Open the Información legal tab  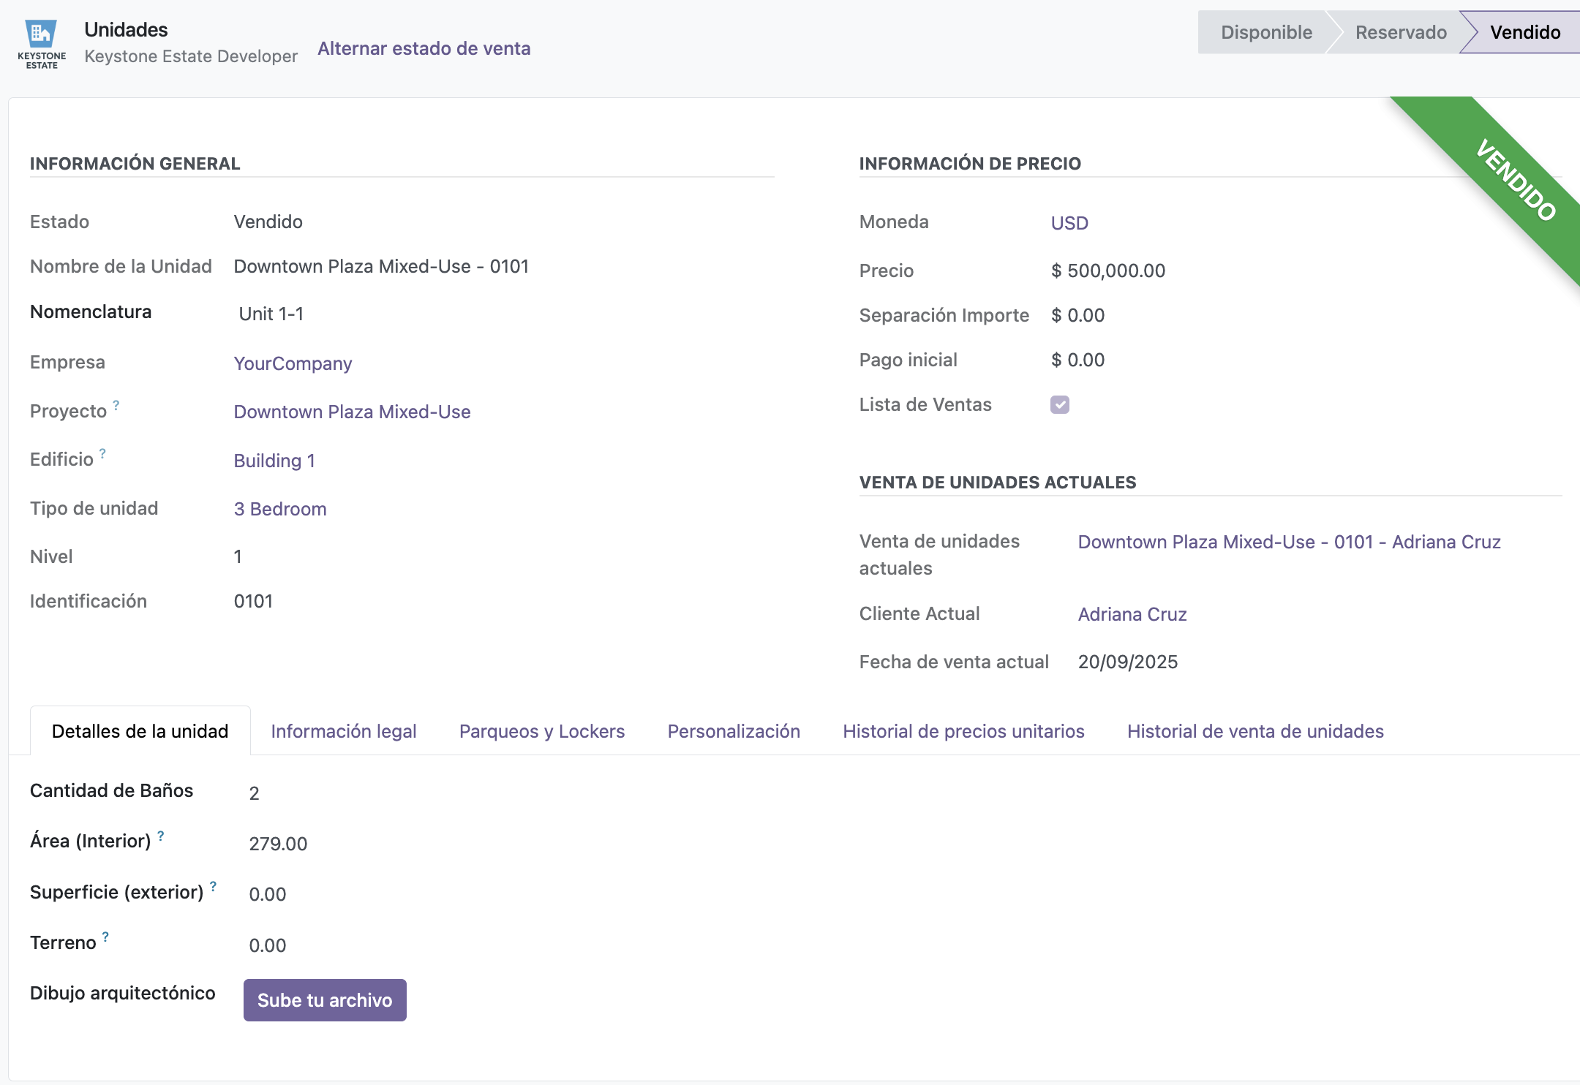point(343,731)
